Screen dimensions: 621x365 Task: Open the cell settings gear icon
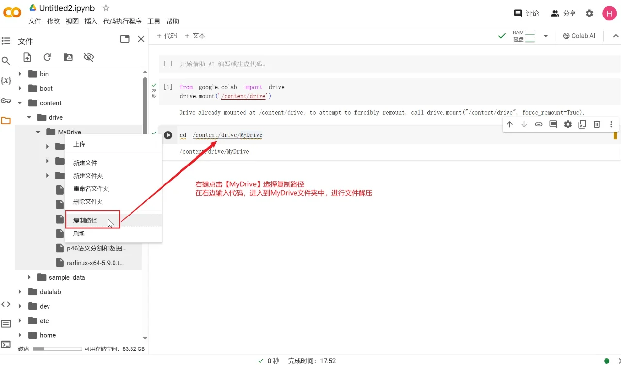click(568, 124)
